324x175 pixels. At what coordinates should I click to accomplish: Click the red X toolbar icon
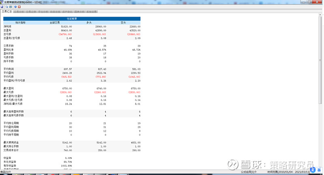point(19,7)
